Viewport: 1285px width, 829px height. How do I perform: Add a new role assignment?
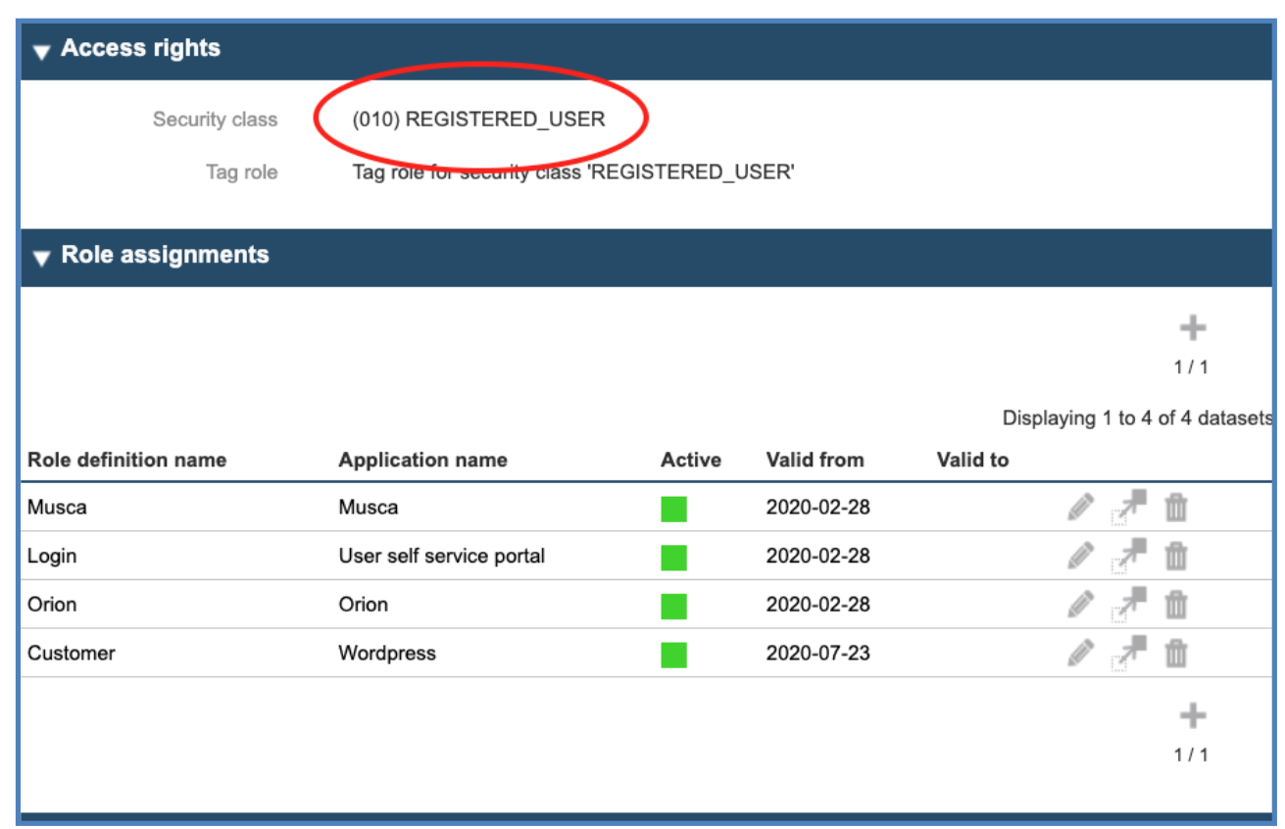point(1195,328)
